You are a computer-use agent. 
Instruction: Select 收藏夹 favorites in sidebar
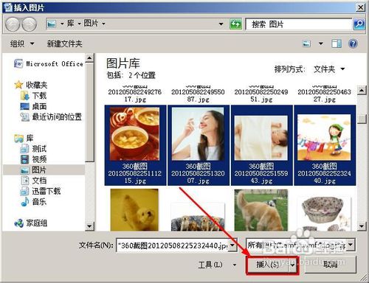[31, 85]
